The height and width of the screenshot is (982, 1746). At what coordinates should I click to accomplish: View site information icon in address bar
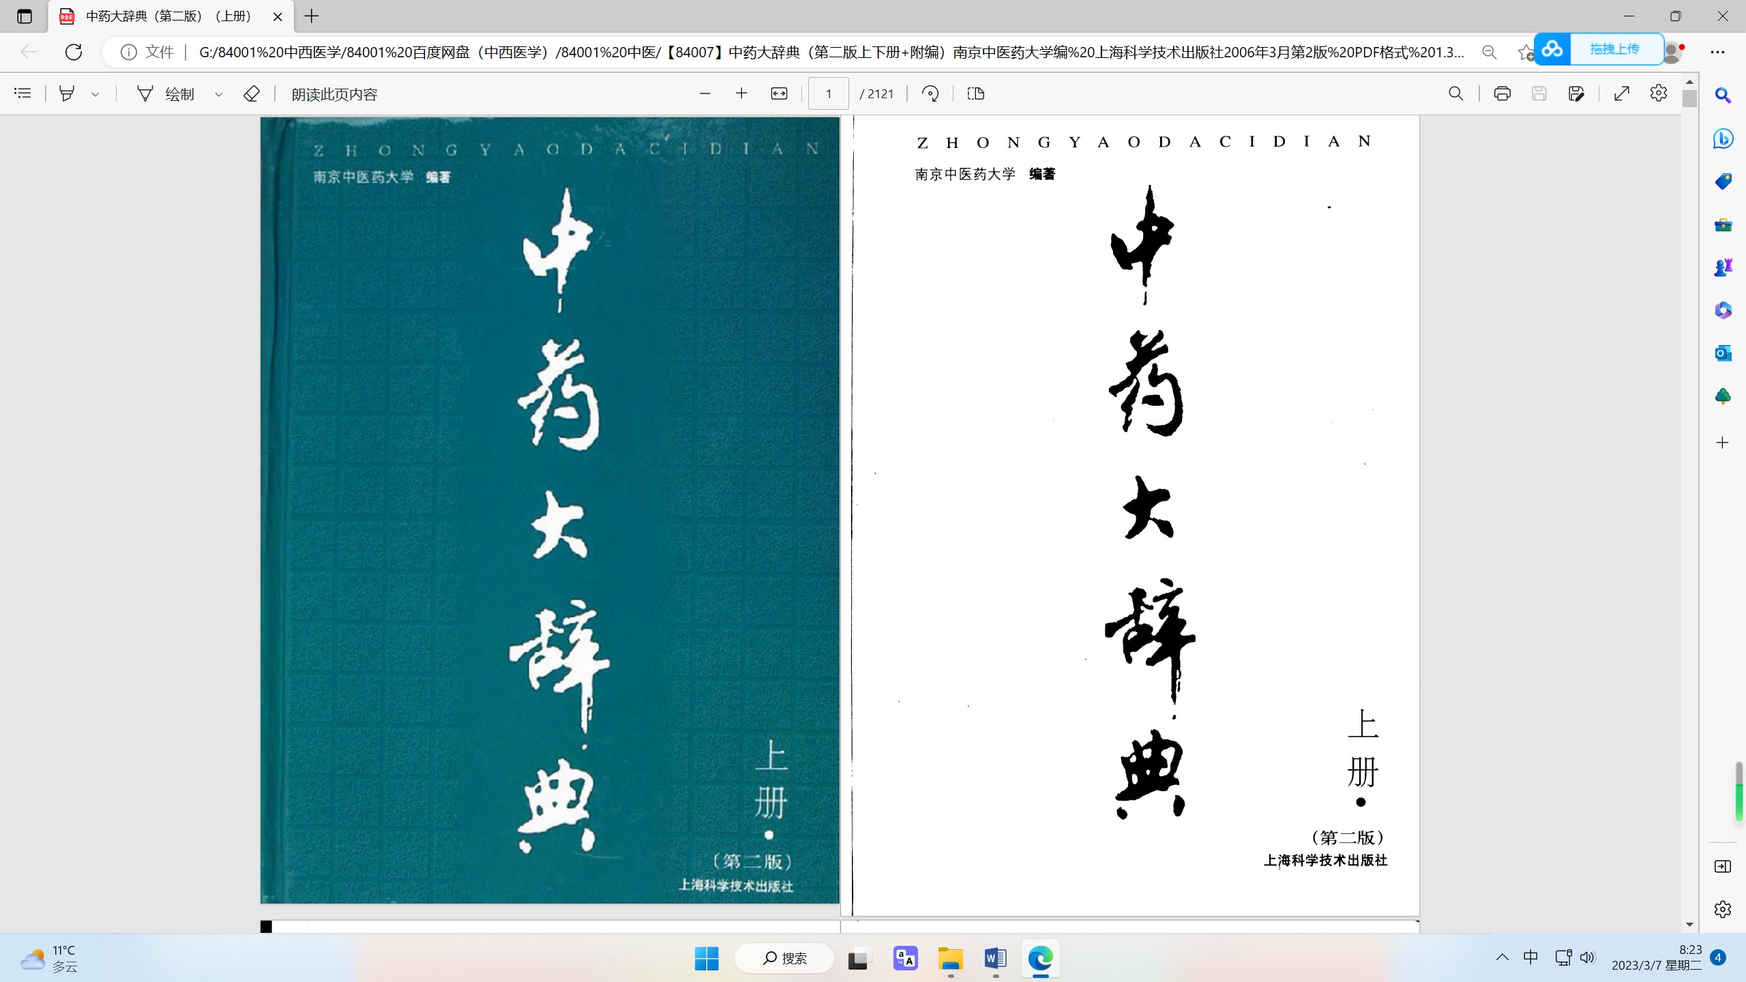(128, 52)
